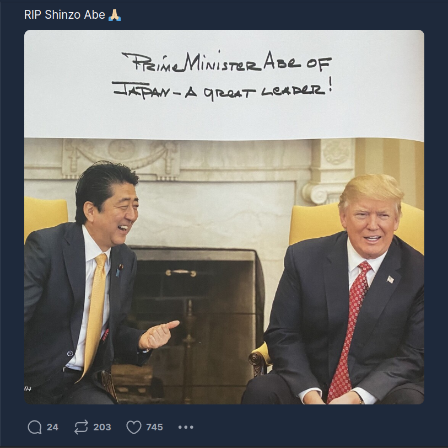Viewport: 448px width, 448px height.
Task: Open the attached photo in full view
Action: pos(224,217)
